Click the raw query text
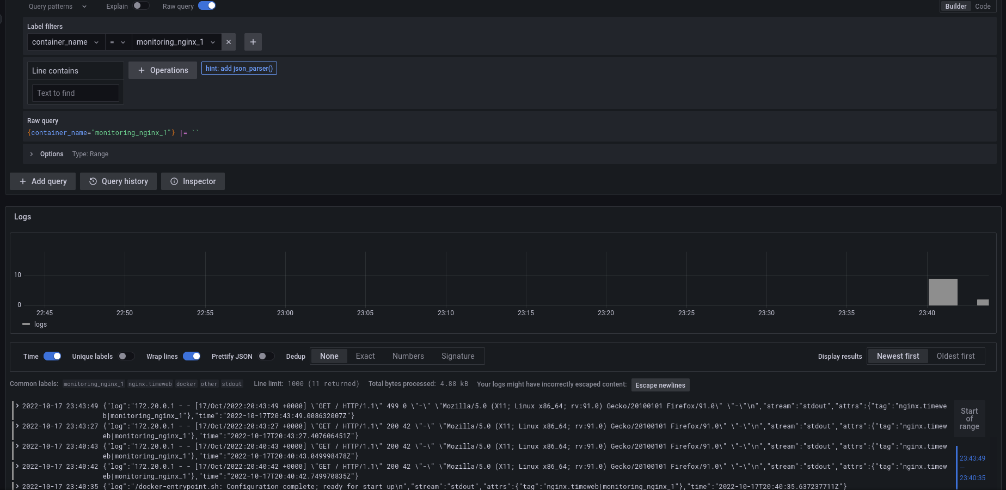Viewport: 1006px width, 490px height. [x=113, y=133]
